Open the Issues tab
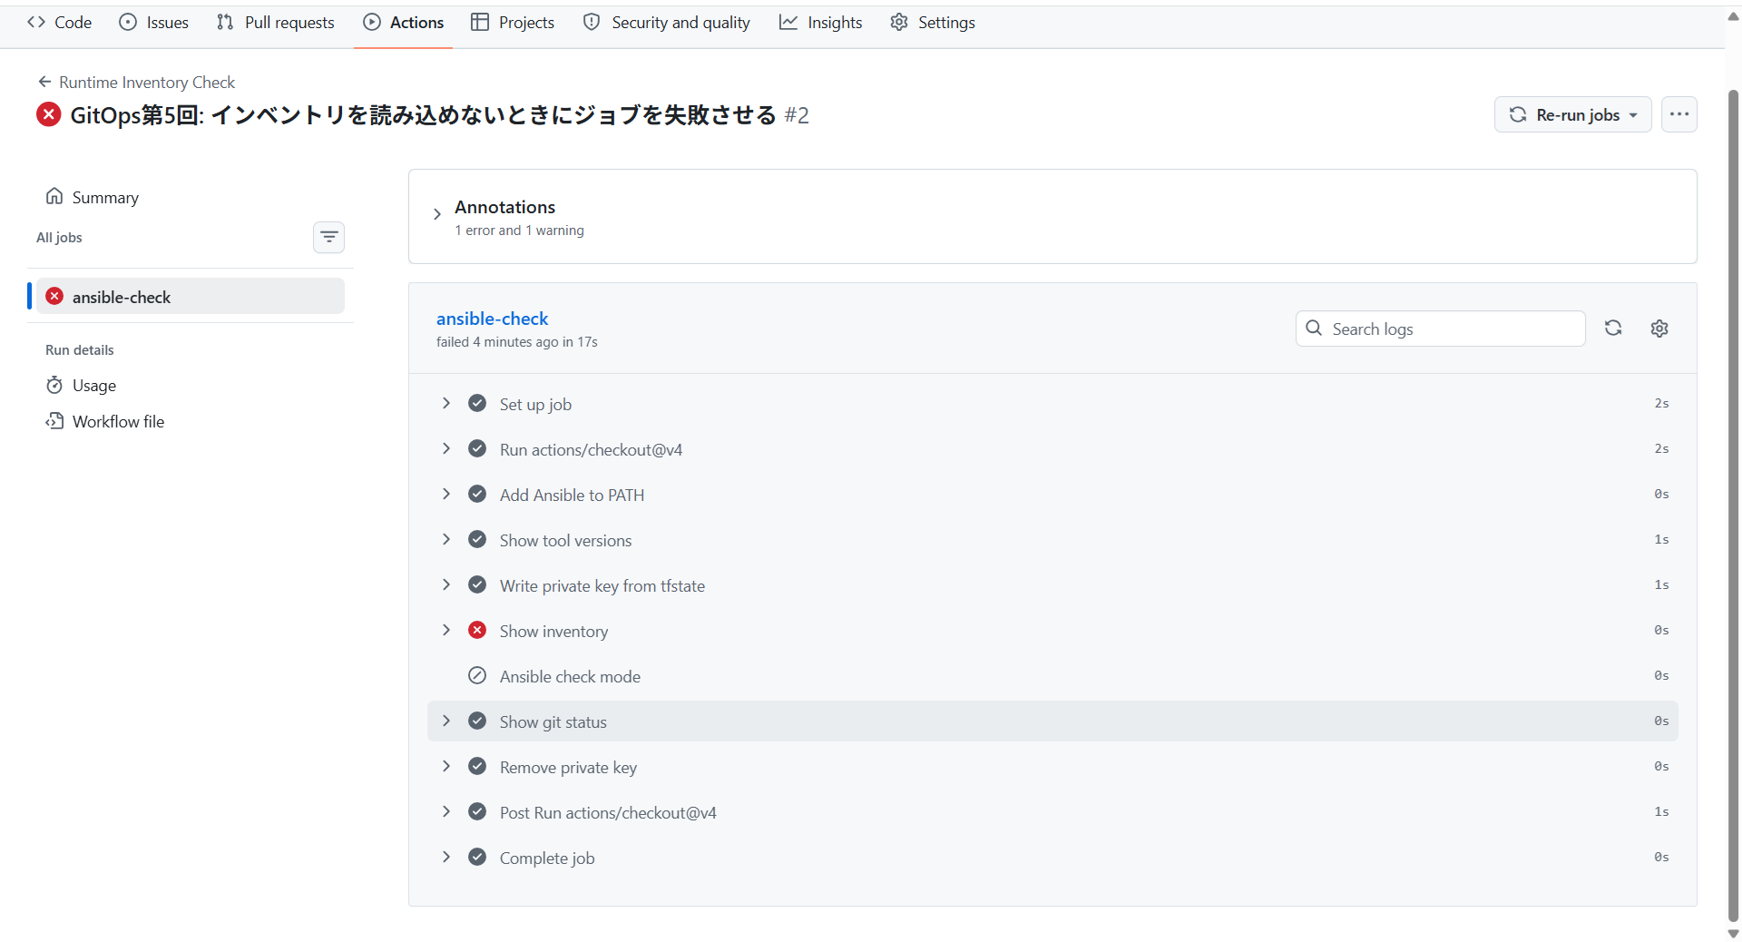The image size is (1742, 942). 154,23
